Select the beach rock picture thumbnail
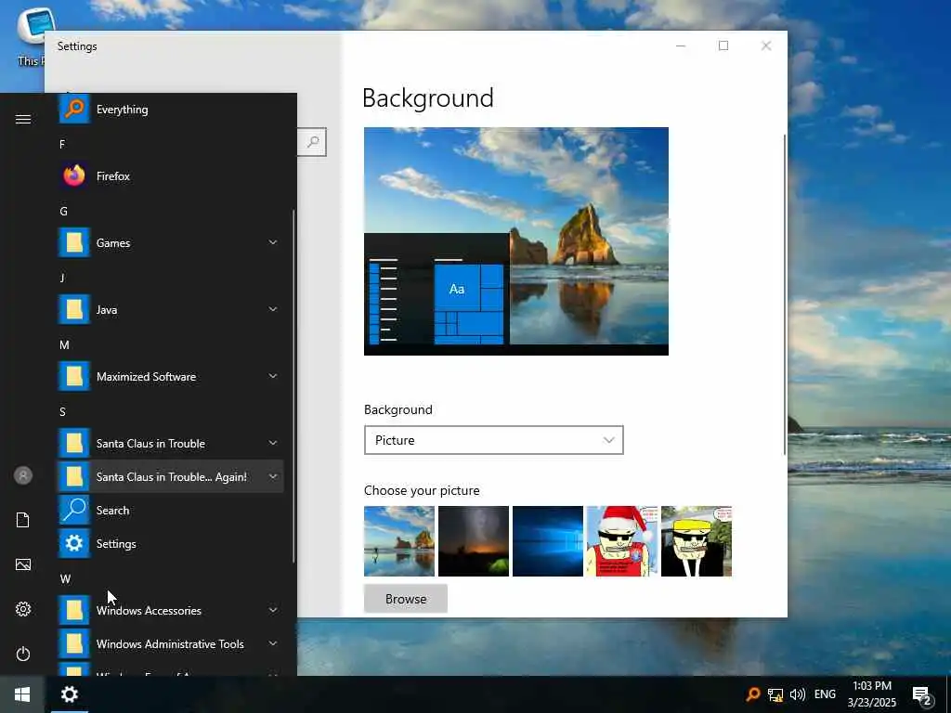This screenshot has height=713, width=951. coord(399,541)
